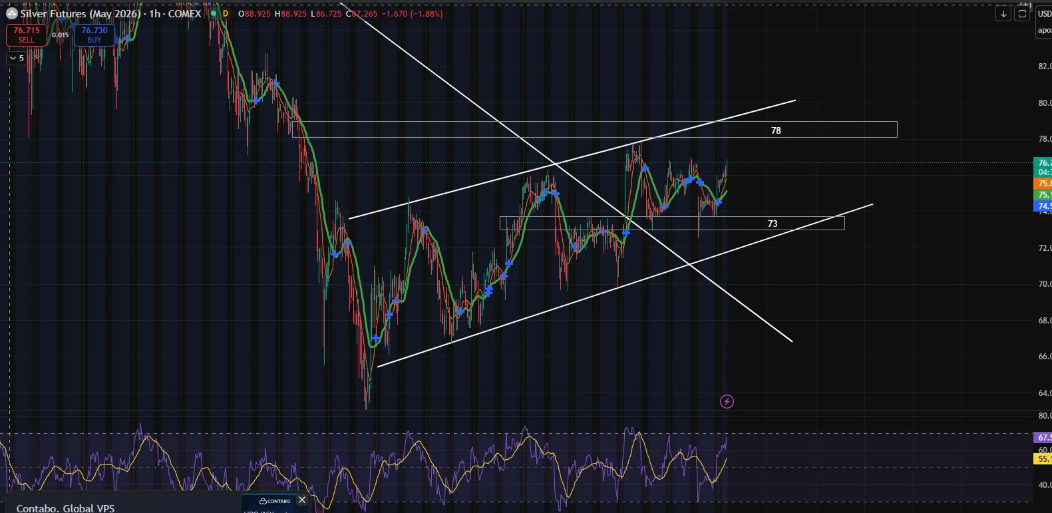This screenshot has height=513, width=1052.
Task: Select the rectangle zone labeled 78
Action: point(776,130)
